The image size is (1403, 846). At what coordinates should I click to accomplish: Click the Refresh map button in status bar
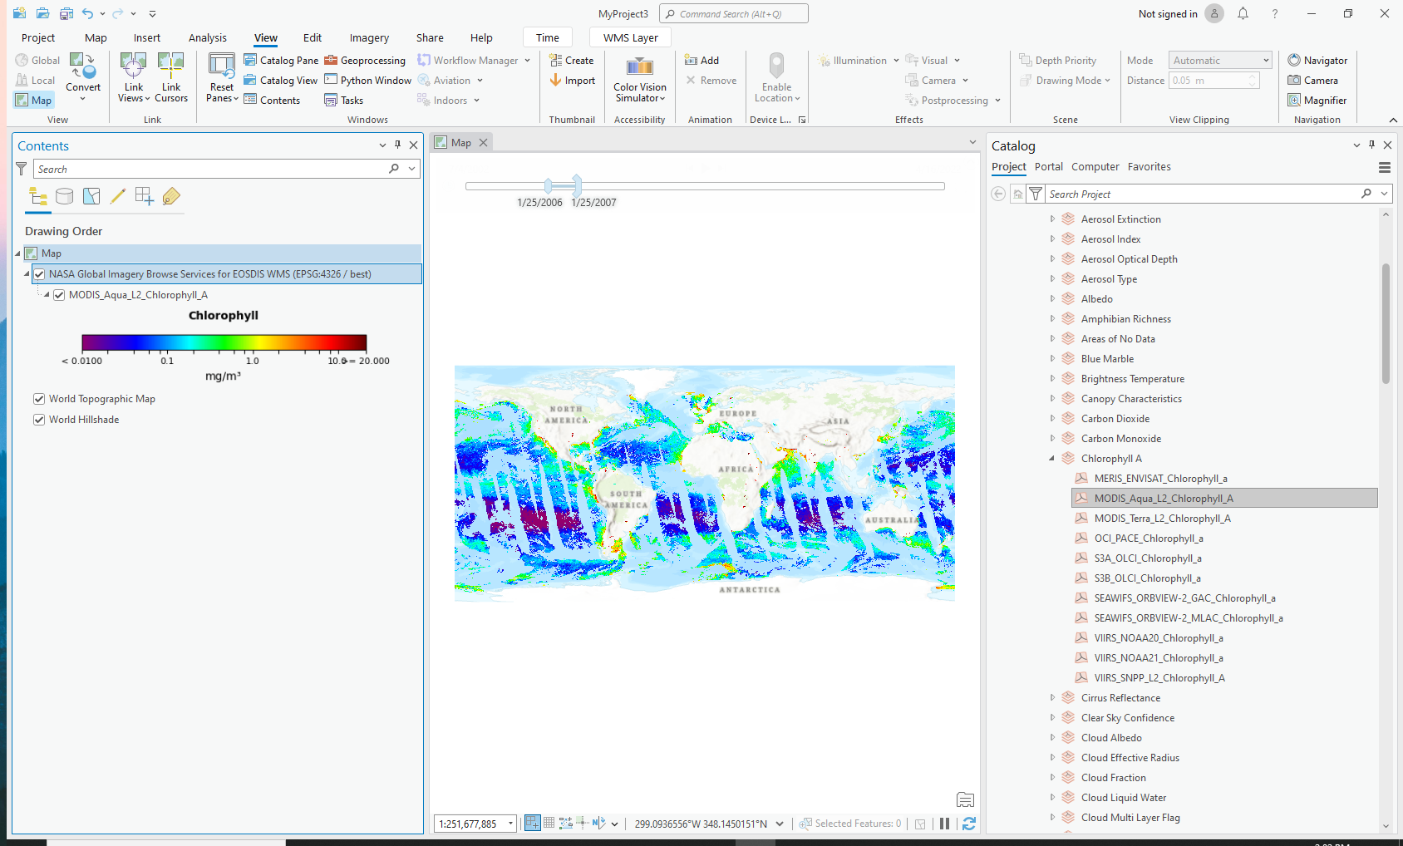click(968, 824)
